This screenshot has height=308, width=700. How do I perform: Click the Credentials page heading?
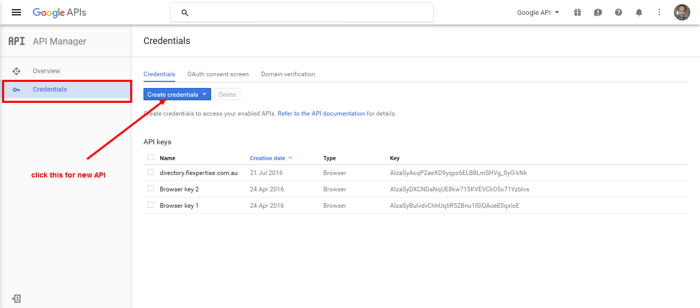coord(167,41)
